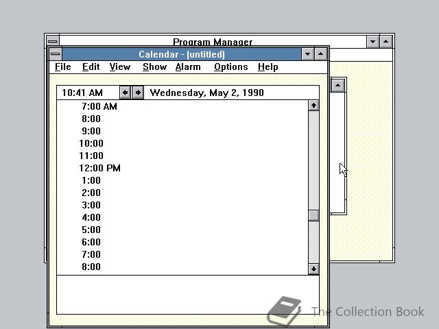Select the 3:00 appointment line

[x=182, y=205]
